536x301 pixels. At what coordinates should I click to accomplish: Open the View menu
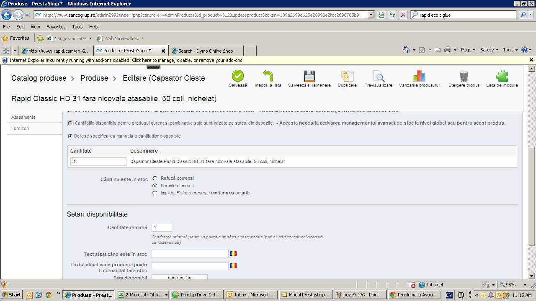[x=35, y=26]
